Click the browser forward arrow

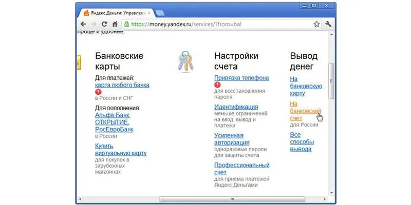94,24
